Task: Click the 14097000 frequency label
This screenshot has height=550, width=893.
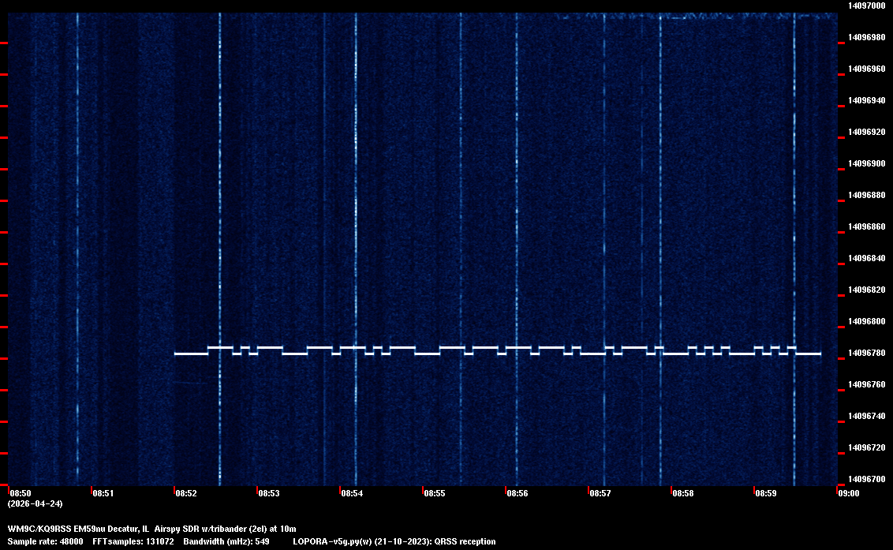Action: pos(865,6)
